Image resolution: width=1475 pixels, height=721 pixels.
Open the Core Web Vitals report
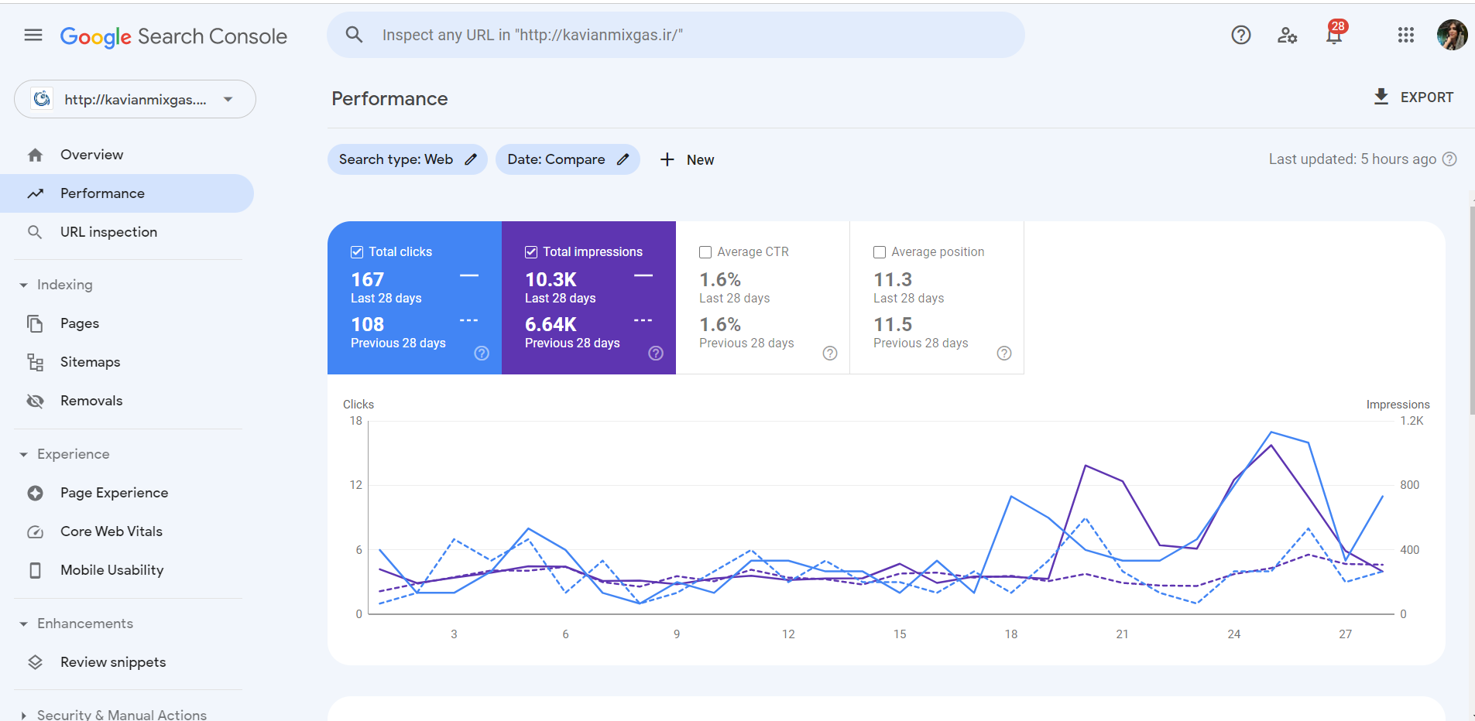(x=111, y=531)
